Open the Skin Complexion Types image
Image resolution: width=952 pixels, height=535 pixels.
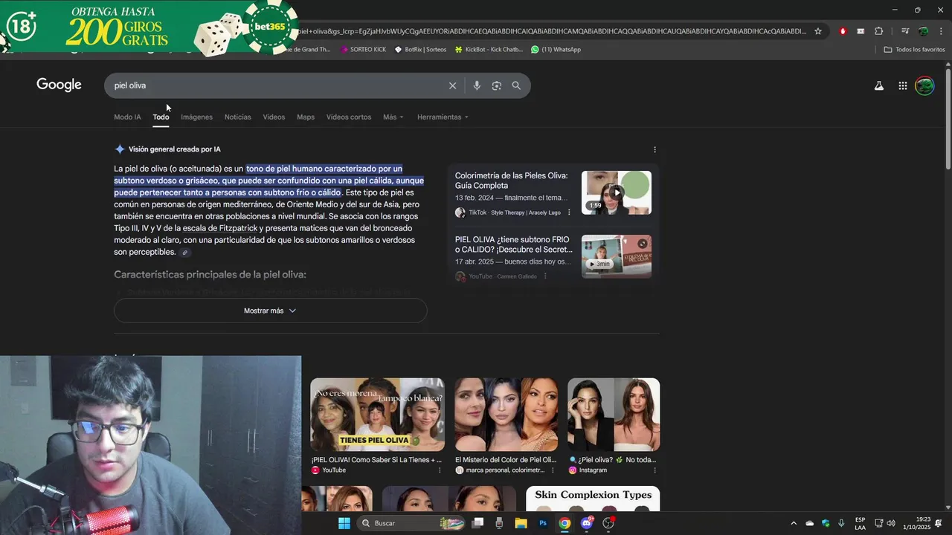coord(593,499)
